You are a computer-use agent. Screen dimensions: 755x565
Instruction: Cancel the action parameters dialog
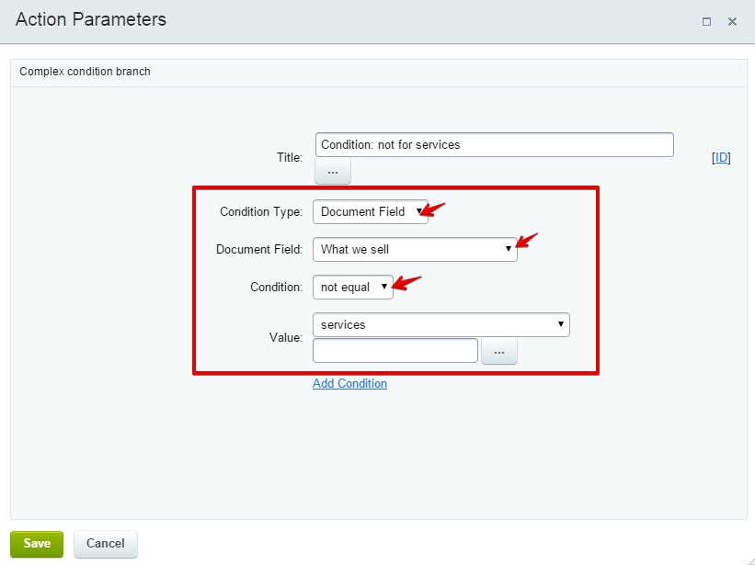point(106,544)
